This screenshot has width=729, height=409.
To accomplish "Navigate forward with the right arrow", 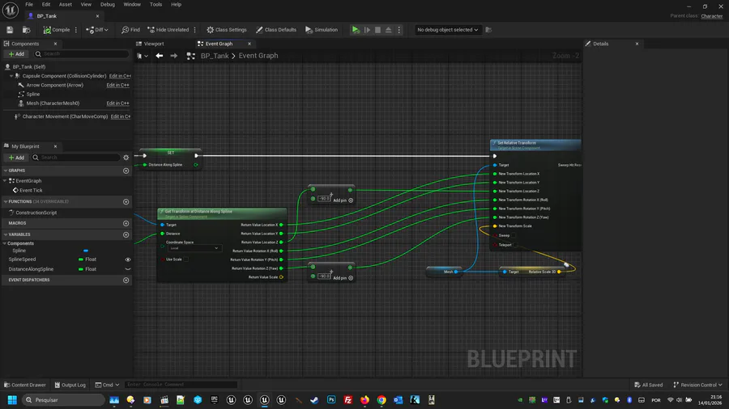I will (174, 56).
